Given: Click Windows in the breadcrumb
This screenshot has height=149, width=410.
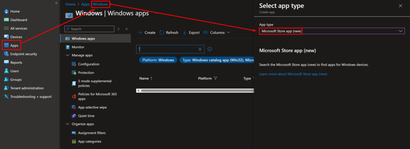Looking at the screenshot, I should point(100,4).
